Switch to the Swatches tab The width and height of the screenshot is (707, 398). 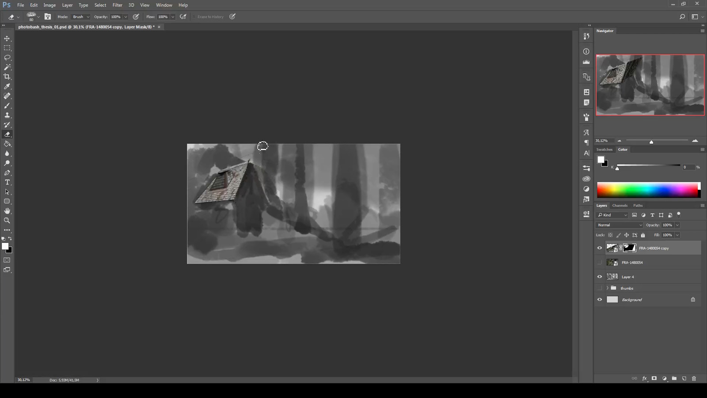coord(604,149)
